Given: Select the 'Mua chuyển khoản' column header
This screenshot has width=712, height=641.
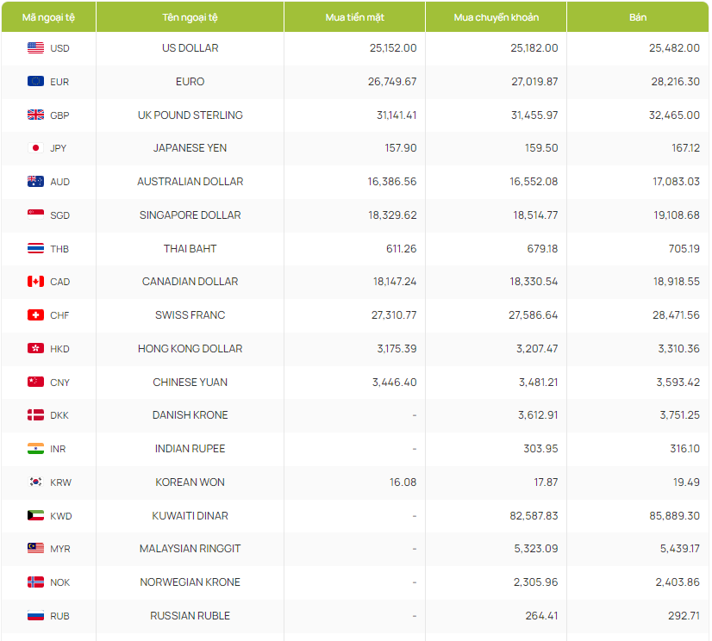Looking at the screenshot, I should (496, 17).
